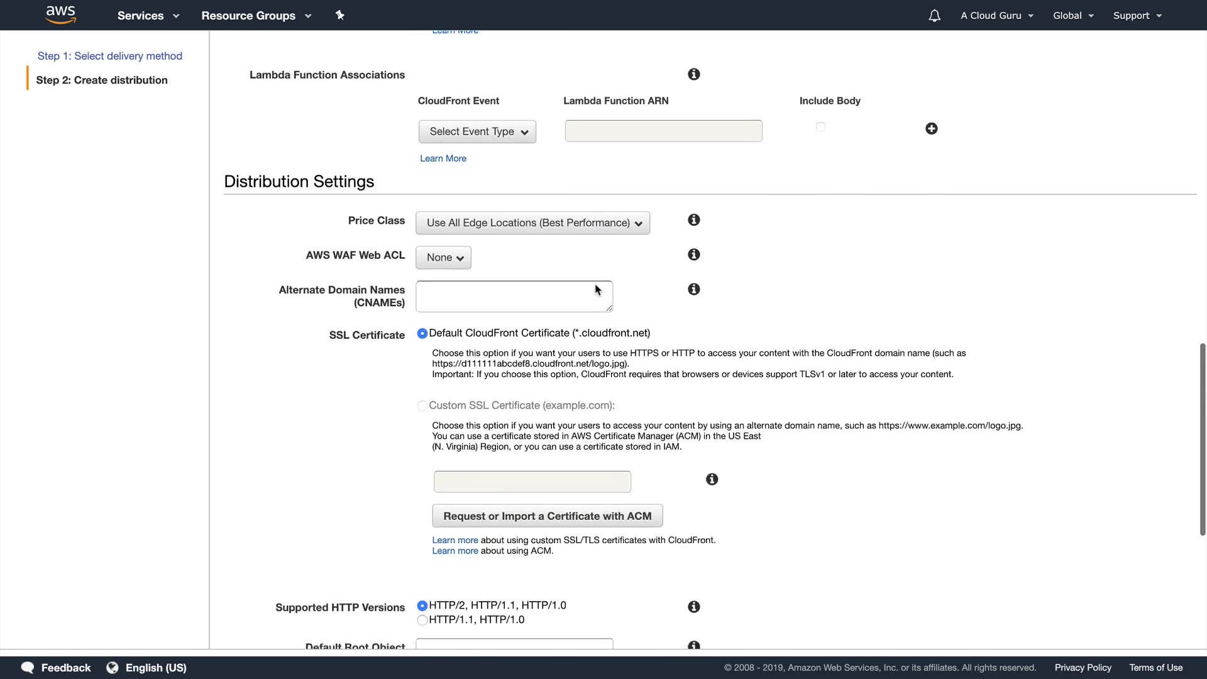Screen dimensions: 1207x679
Task: Click the pin shortcut icon in navbar
Action: [340, 15]
